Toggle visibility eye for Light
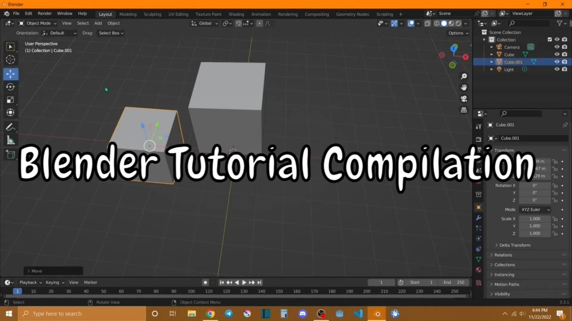Viewport: 572px width, 321px height. 557,69
